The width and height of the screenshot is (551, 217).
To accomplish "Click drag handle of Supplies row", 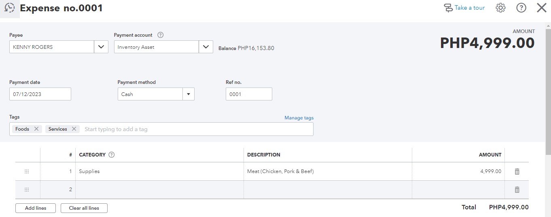I will tap(27, 171).
